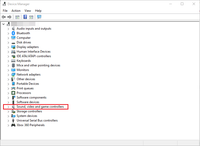Viewport: 200px width, 146px height.
Task: Click the Forward arrow toolbar icon
Action: coord(9,17)
